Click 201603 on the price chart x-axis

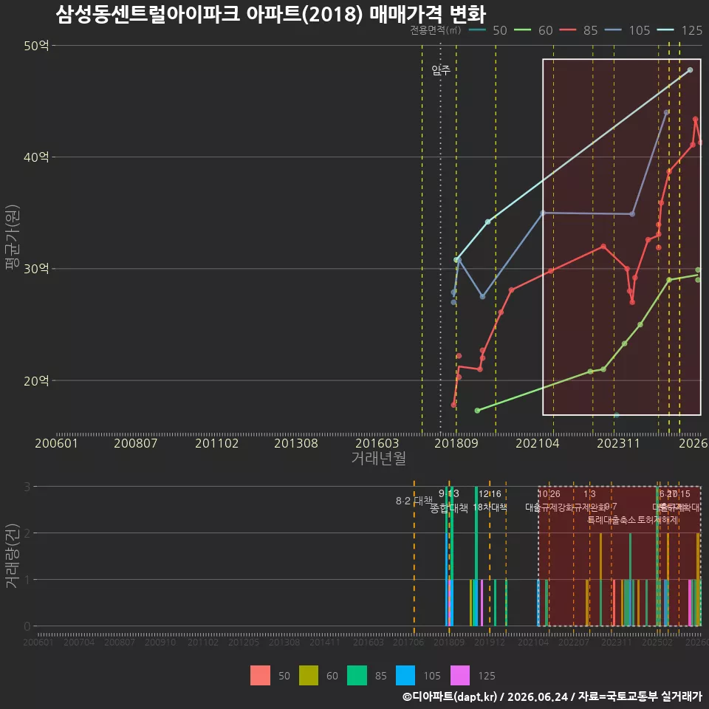pos(377,443)
